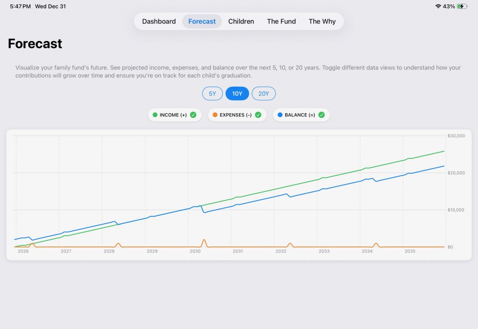Toggle the INCOME (+) series chip
Viewport: 478px width, 329px height.
click(173, 115)
